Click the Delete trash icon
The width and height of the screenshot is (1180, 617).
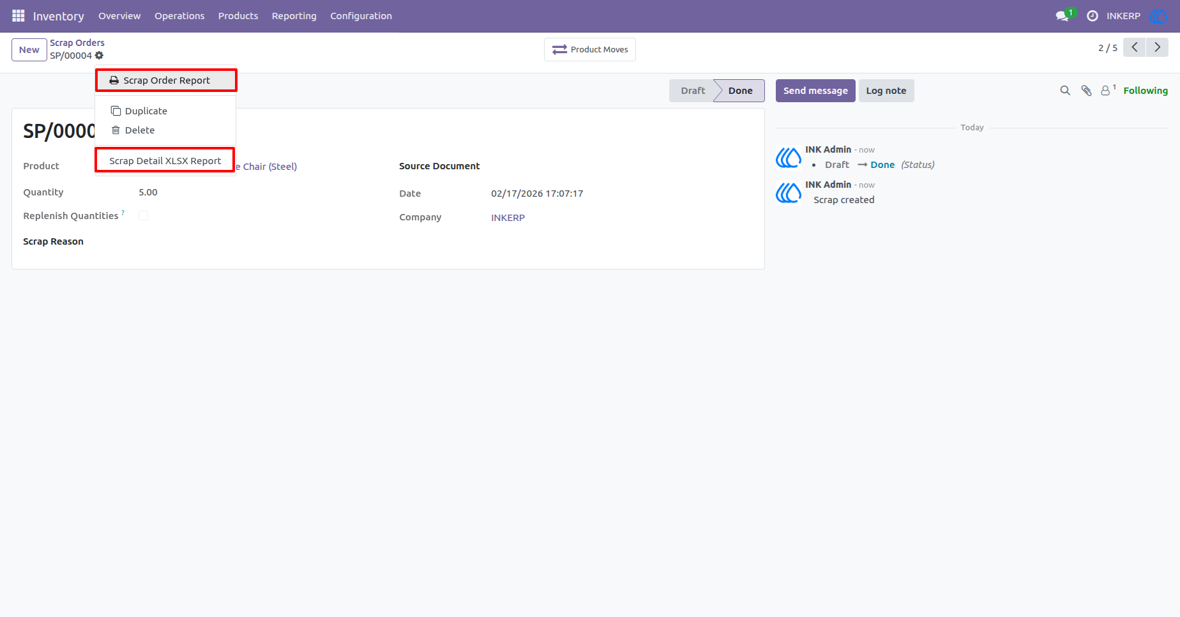pos(116,130)
